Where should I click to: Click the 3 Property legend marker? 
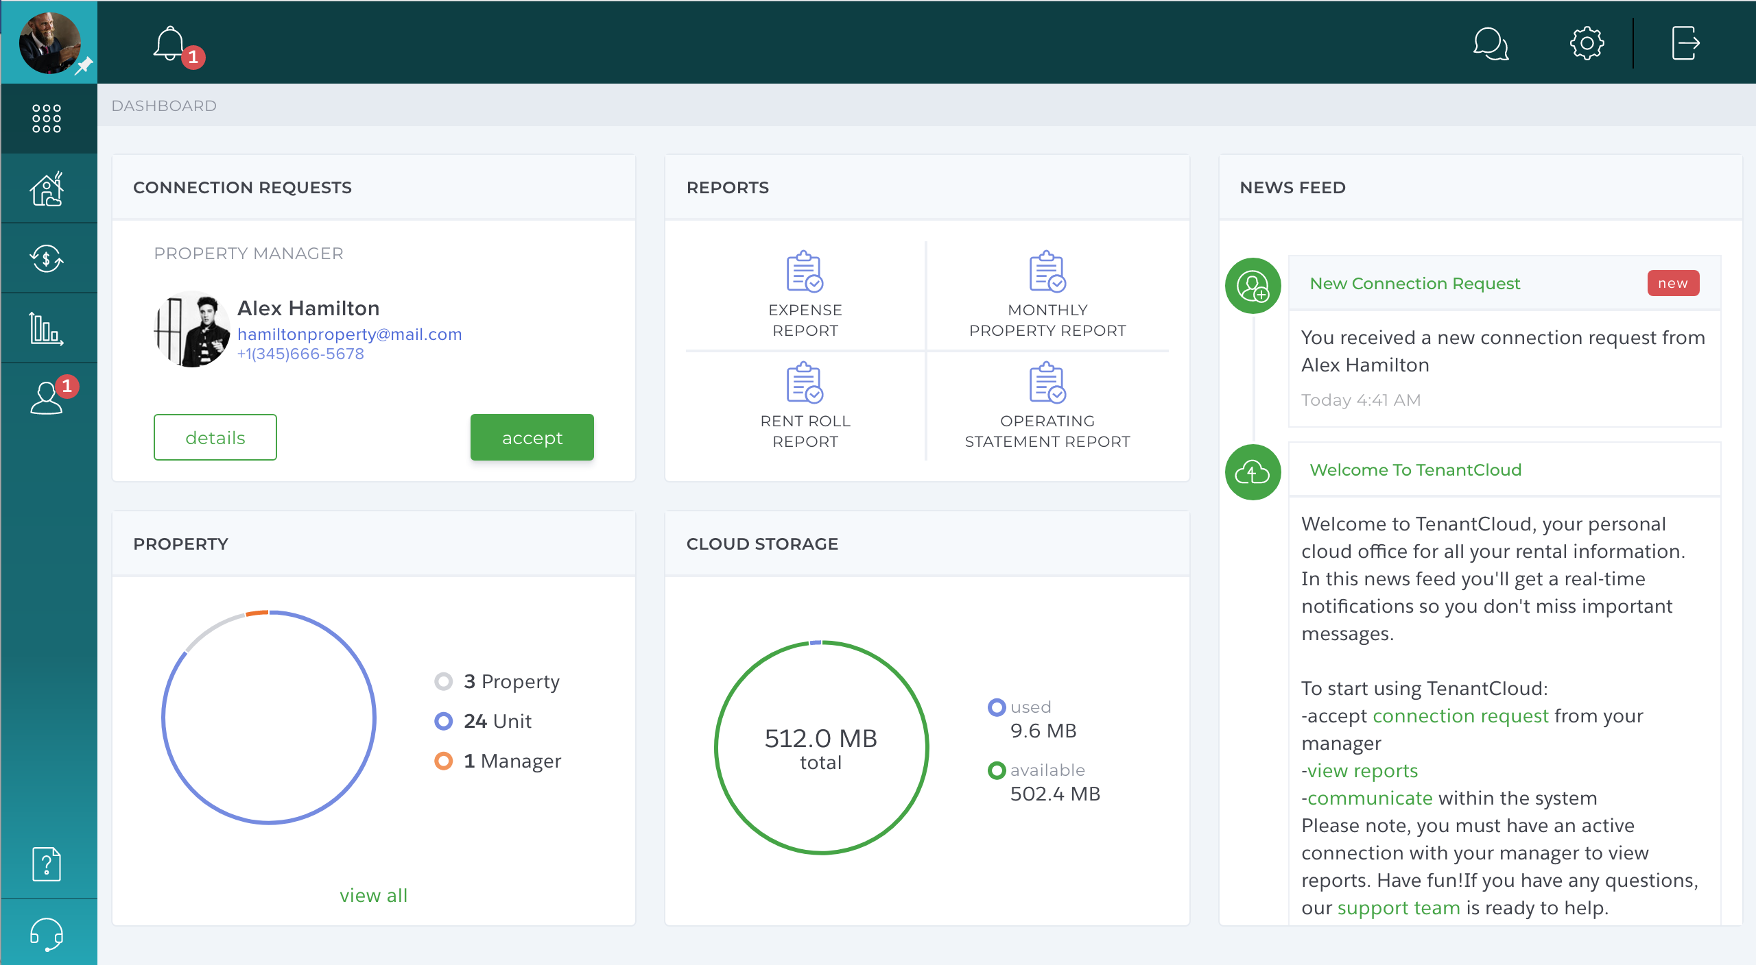(x=444, y=681)
